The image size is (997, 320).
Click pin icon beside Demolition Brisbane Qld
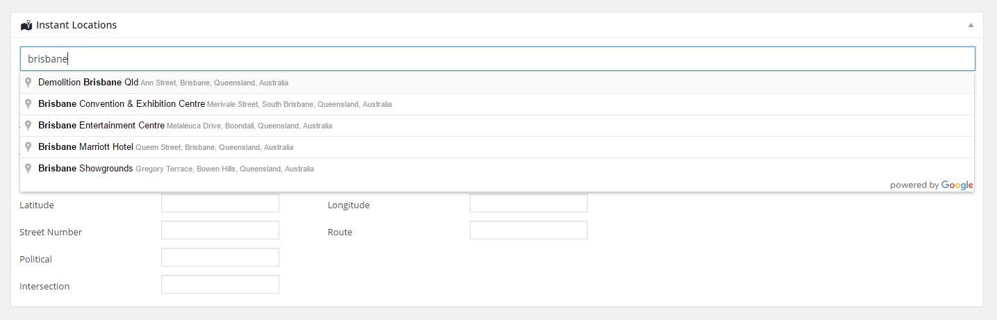click(28, 83)
